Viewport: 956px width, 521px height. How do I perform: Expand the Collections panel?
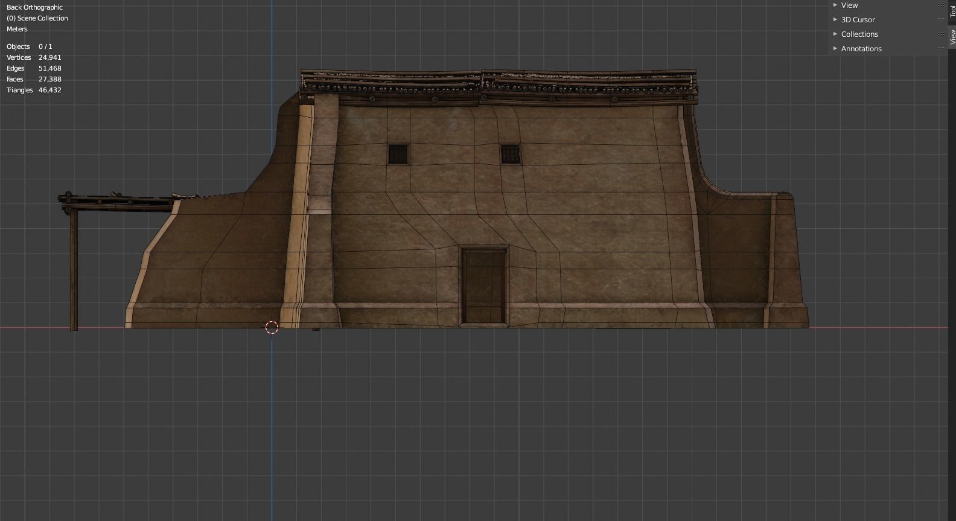coord(835,34)
